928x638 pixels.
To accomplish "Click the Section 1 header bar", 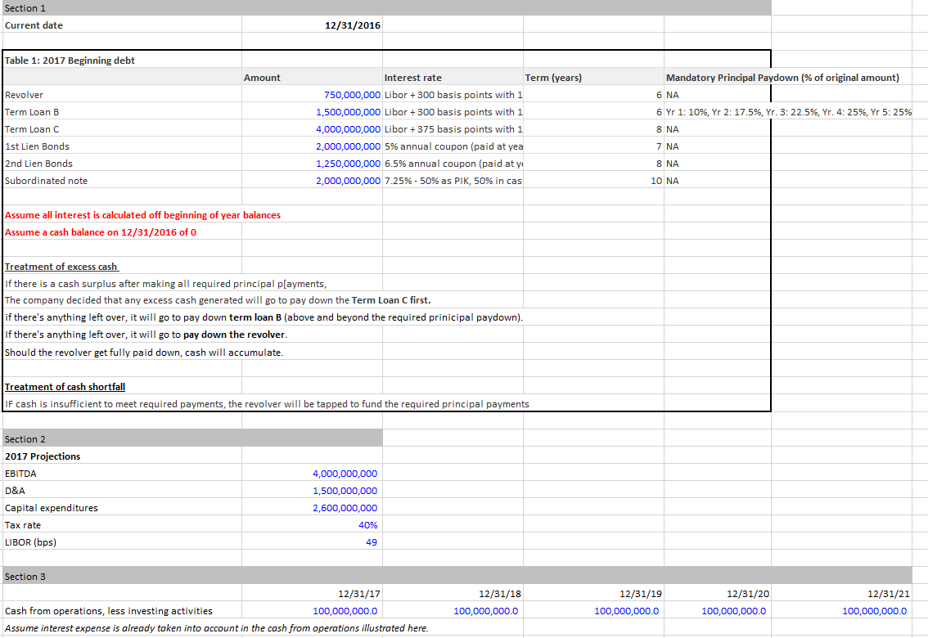I will 386,7.
